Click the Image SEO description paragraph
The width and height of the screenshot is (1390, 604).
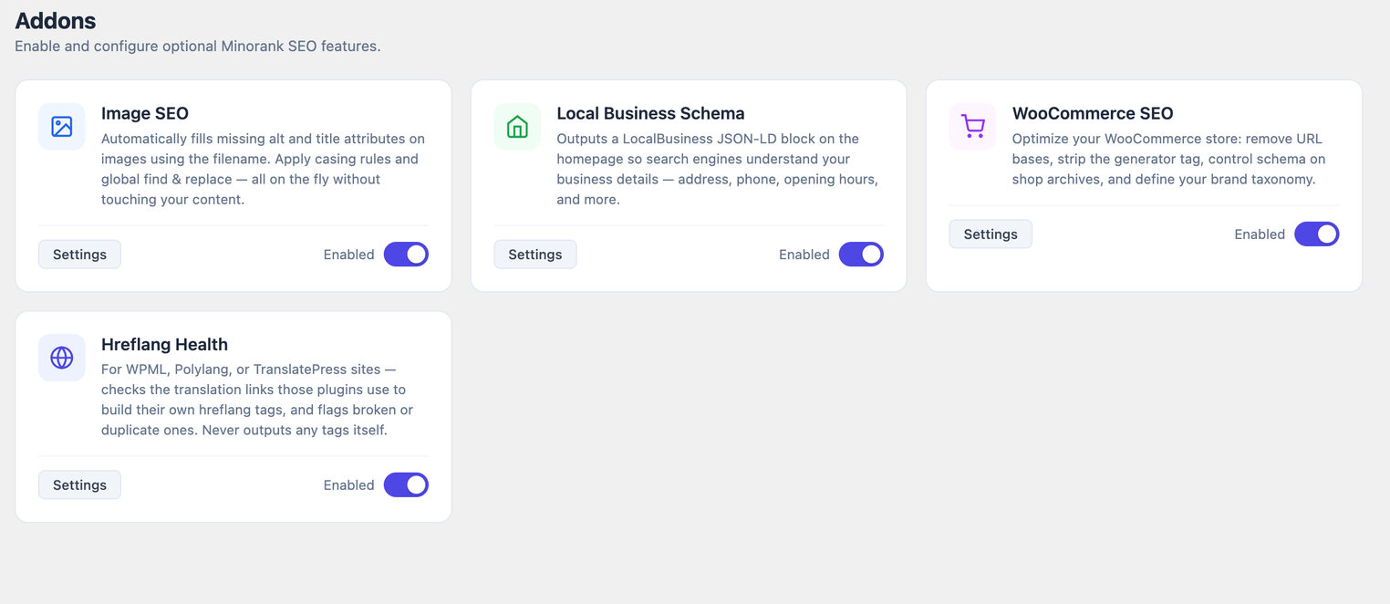[x=264, y=169]
